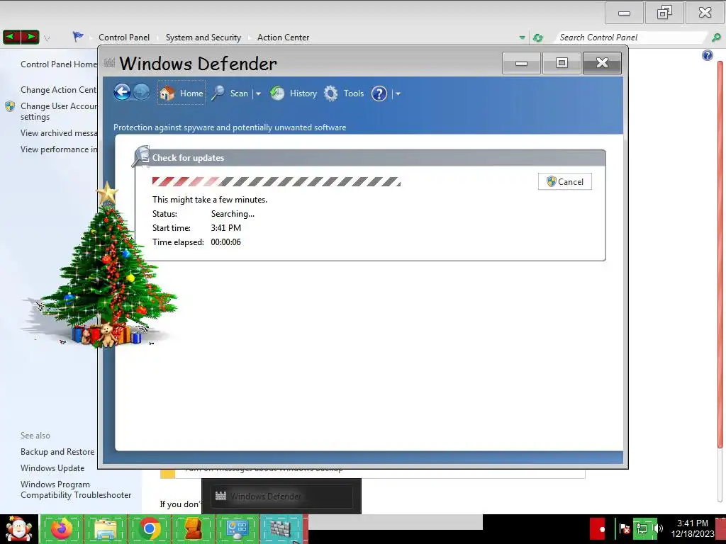Viewport: 726px width, 544px height.
Task: Click the refresh icon in address bar
Action: [538, 38]
